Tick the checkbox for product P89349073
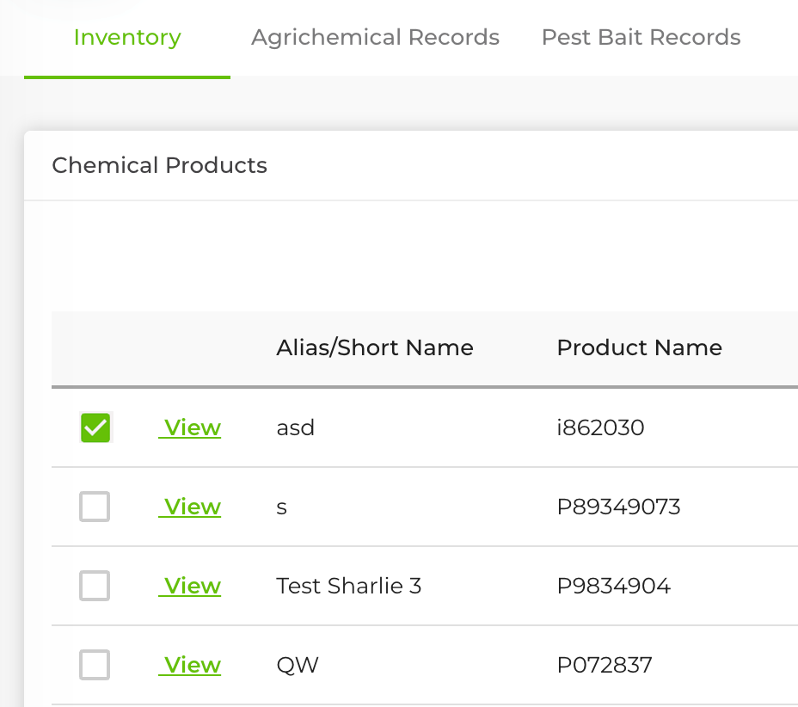 click(x=95, y=507)
